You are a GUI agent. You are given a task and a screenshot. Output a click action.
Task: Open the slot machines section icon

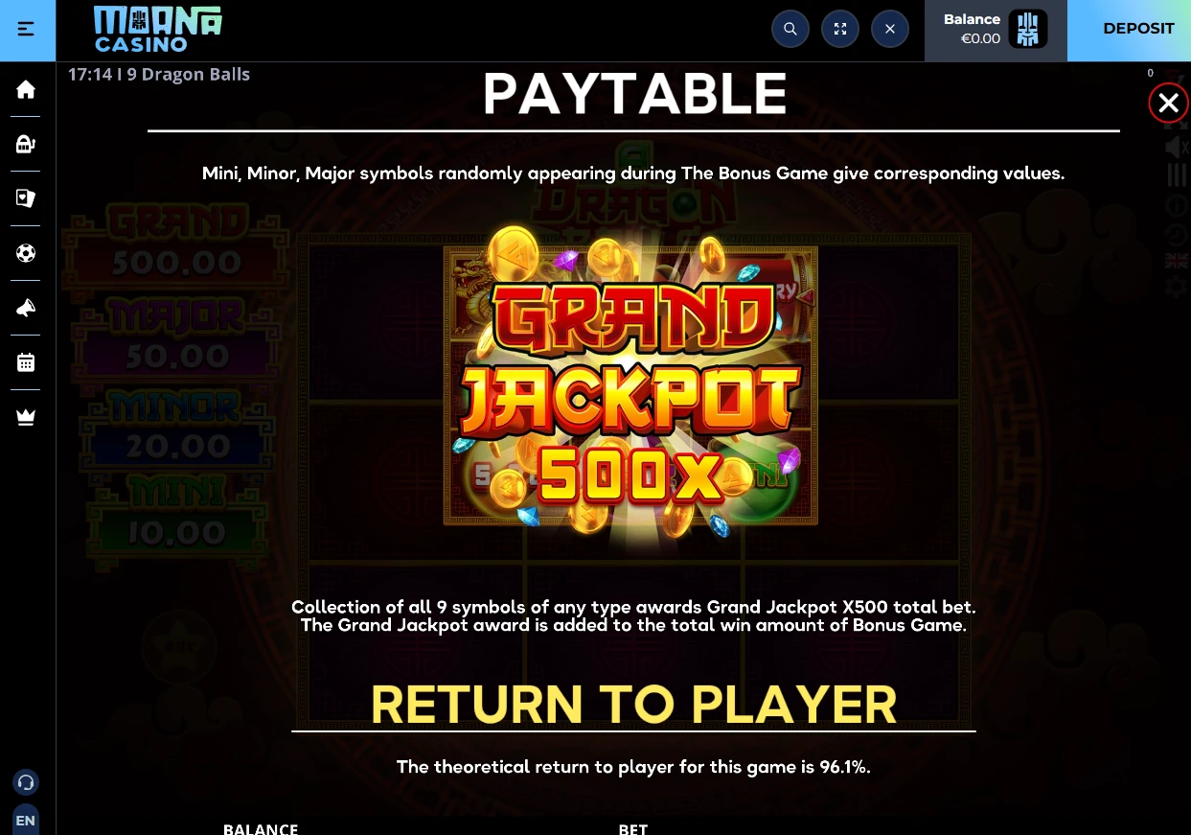26,144
